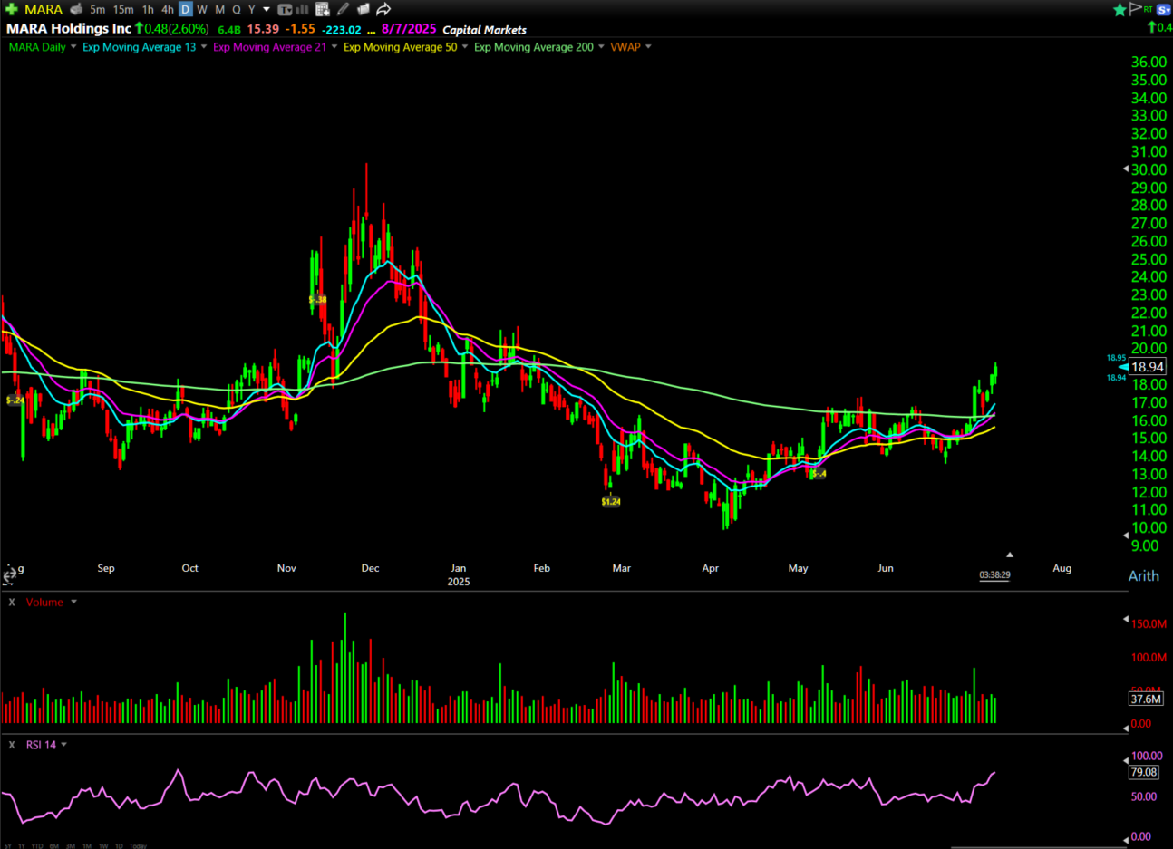The image size is (1173, 849).
Task: Click the 37.6M volume value label
Action: (x=1146, y=699)
